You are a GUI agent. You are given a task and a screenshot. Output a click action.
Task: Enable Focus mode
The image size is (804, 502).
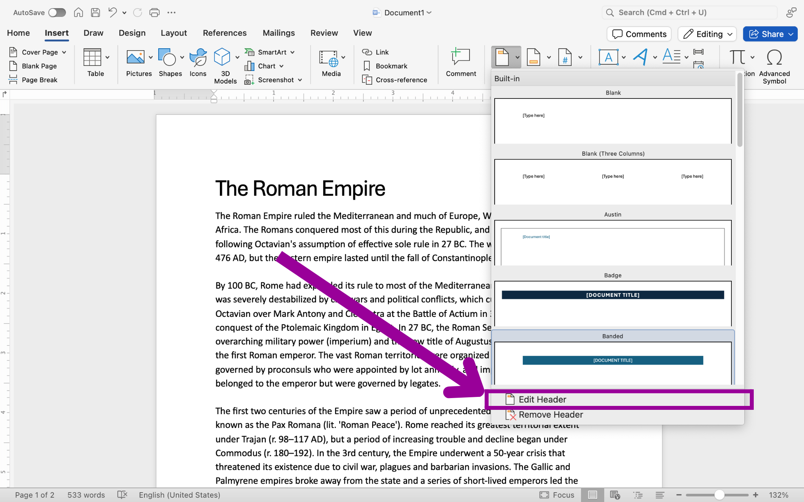click(x=557, y=495)
